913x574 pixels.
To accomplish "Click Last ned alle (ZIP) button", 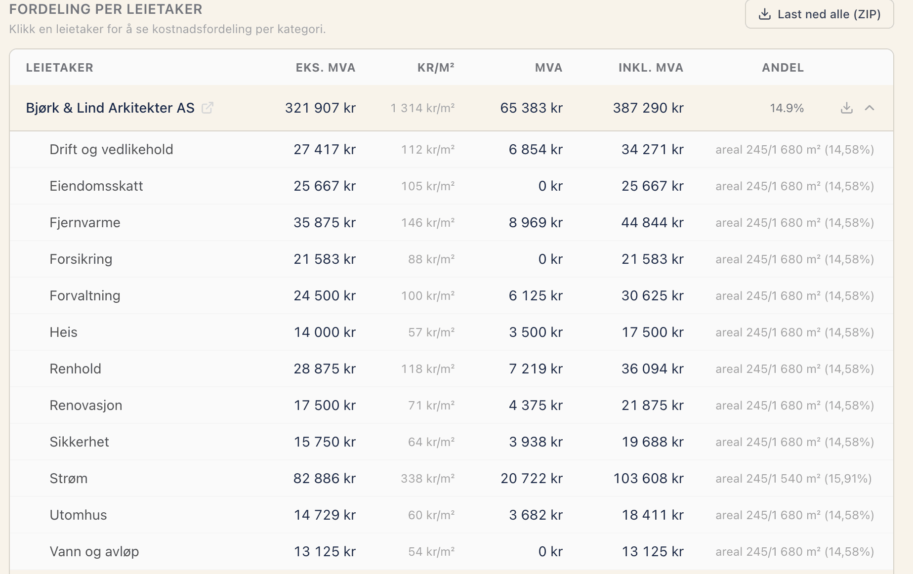I will click(819, 14).
